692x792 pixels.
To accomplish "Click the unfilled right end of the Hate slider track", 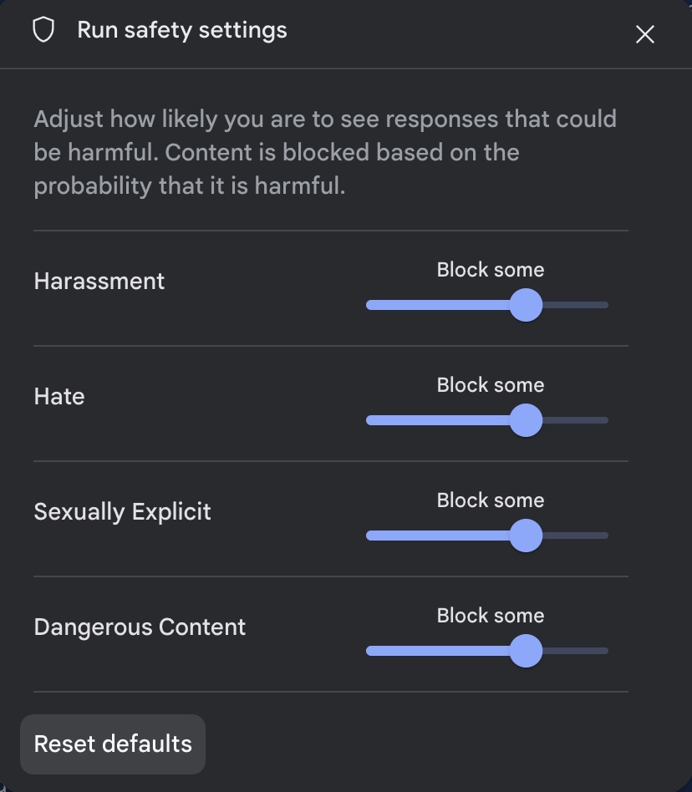I will 585,420.
